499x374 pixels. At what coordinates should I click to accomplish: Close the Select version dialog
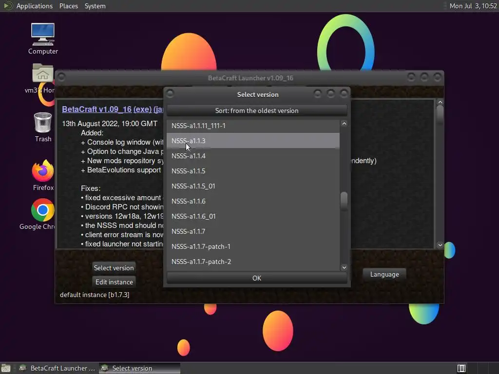344,93
